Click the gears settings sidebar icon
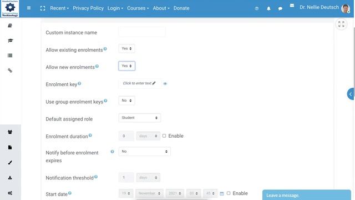Screen dimensions: 355x200 tap(10, 193)
